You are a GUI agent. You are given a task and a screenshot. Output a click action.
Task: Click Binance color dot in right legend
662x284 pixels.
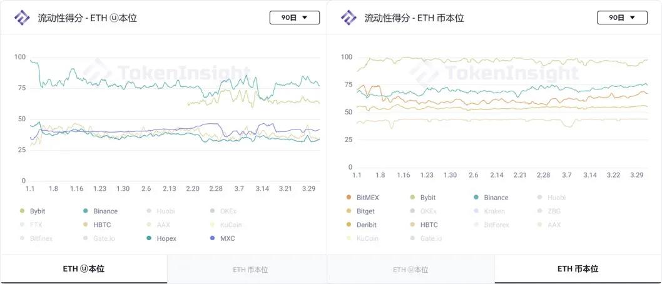[x=477, y=198]
